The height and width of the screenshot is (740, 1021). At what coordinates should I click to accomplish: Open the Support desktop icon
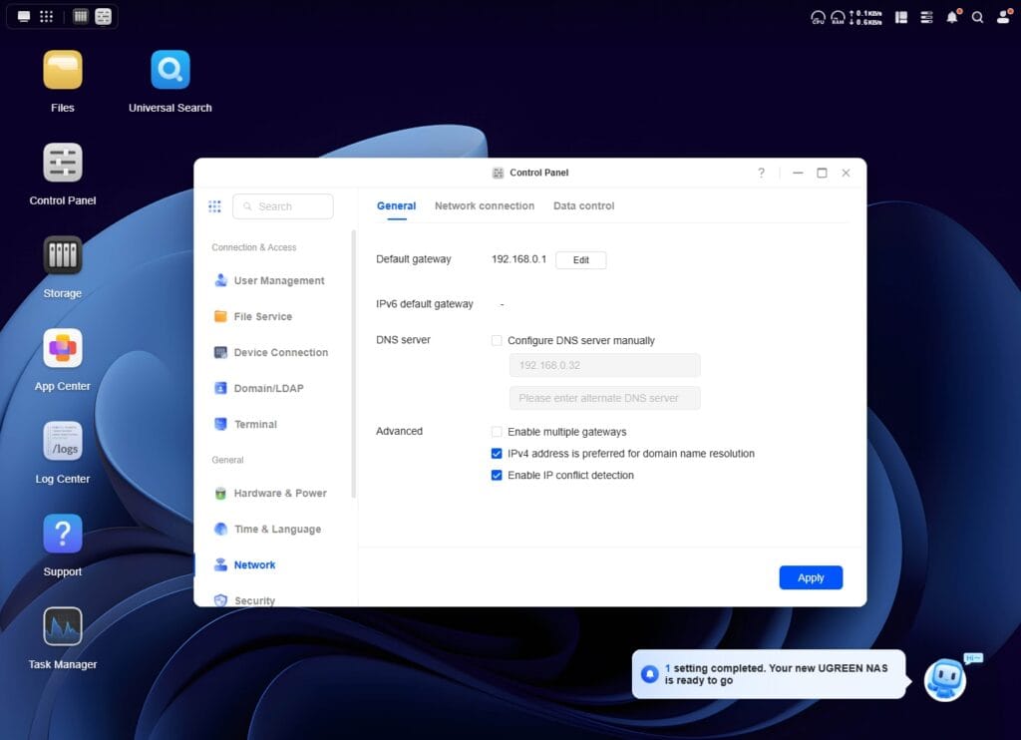62,535
